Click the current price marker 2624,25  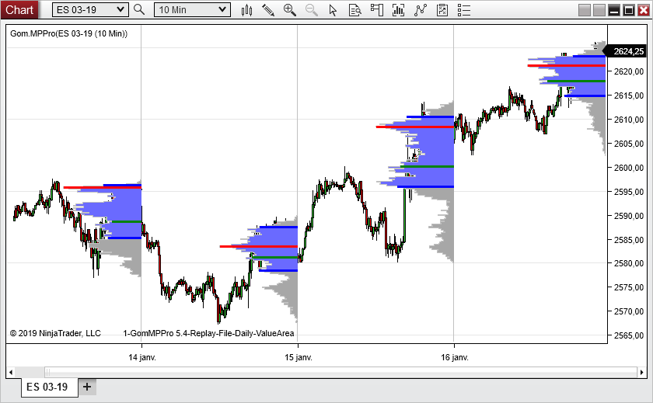click(627, 51)
